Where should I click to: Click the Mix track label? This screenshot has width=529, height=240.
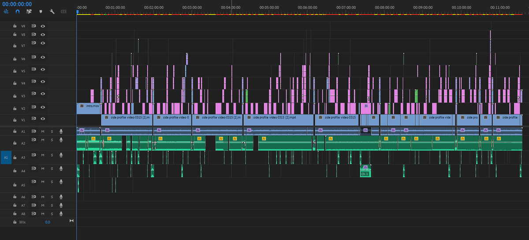(22, 222)
